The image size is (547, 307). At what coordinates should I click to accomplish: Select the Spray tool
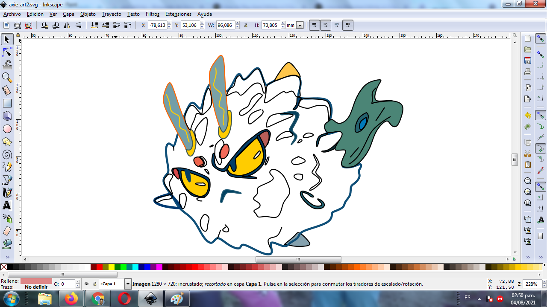point(7,218)
